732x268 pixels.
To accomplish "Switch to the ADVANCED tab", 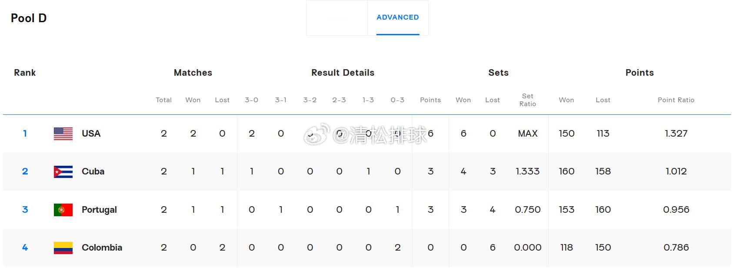I will [398, 17].
